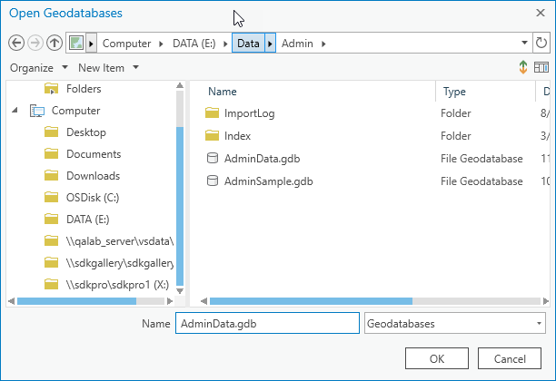Expand the arrow after Admin in path
556x381 pixels.
point(323,44)
